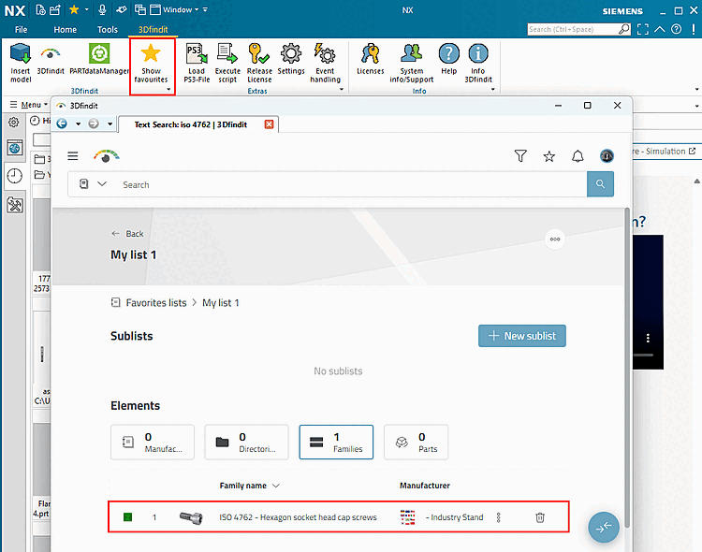Screen dimensions: 702x552
Task: Click the Show favourites star icon
Action: point(151,53)
